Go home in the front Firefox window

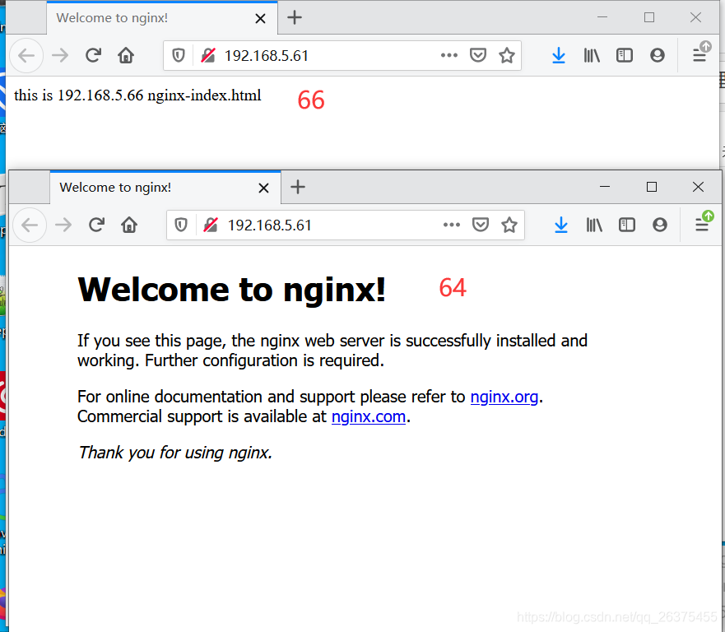pos(129,225)
